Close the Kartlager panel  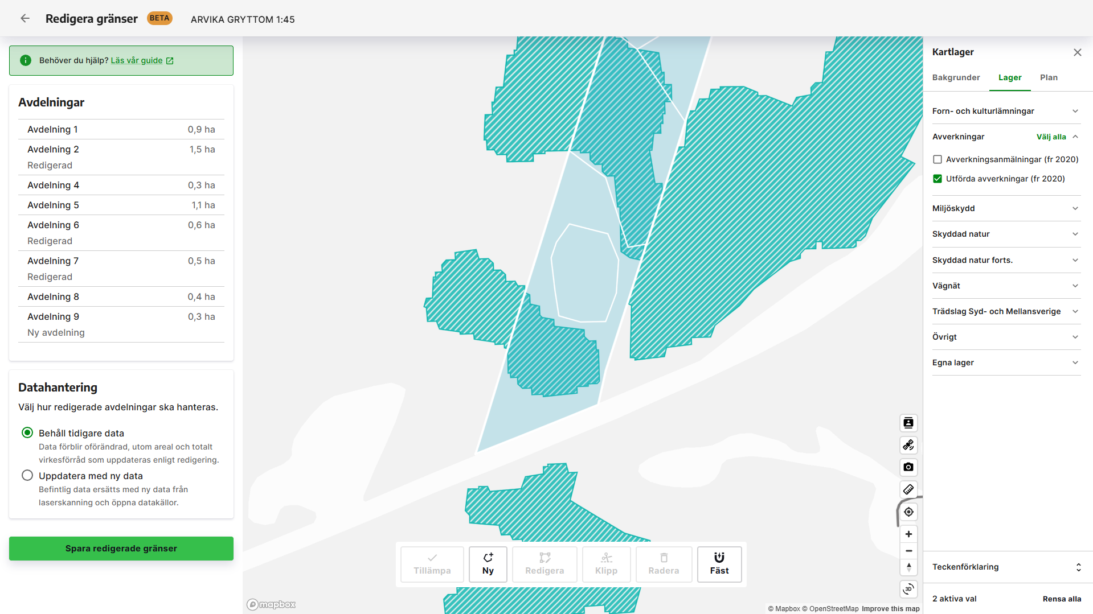point(1077,52)
